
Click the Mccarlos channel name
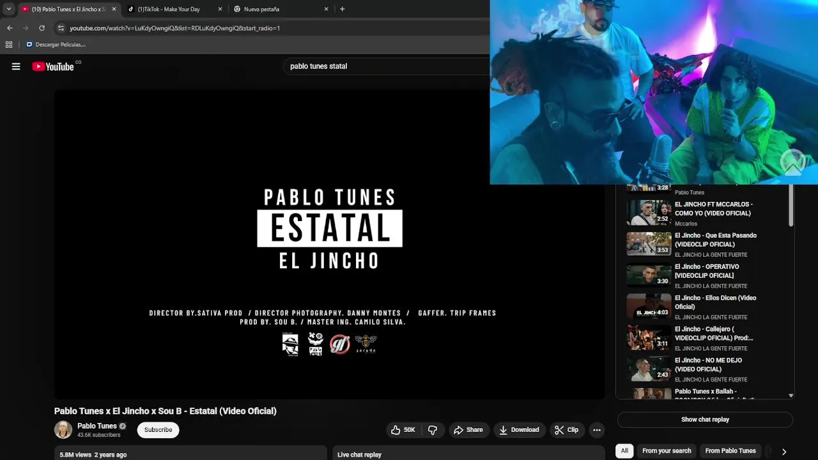click(x=686, y=224)
